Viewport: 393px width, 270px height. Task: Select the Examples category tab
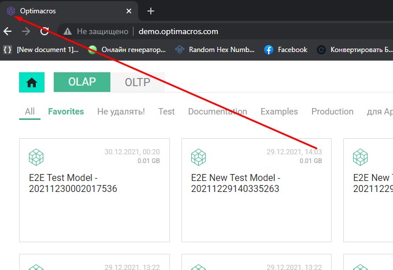pyautogui.click(x=279, y=112)
